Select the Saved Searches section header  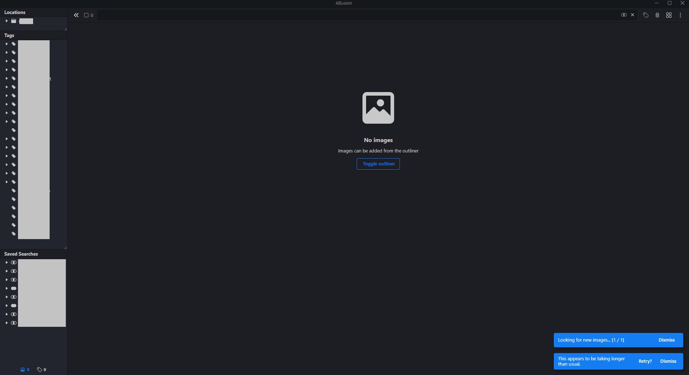[21, 254]
